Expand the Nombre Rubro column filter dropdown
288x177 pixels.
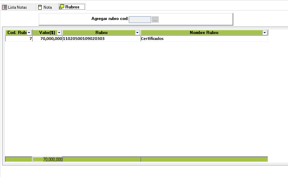click(x=264, y=33)
